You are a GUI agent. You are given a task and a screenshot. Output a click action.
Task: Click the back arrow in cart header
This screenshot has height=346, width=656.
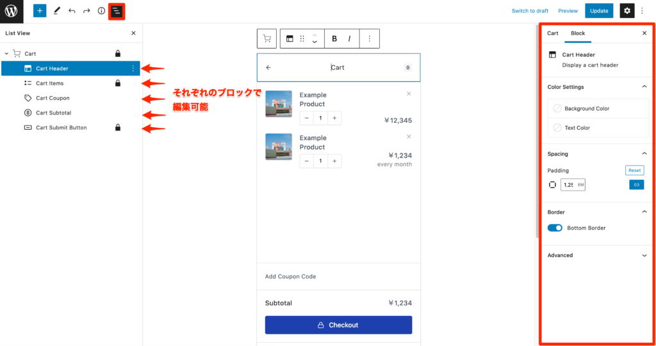click(x=268, y=67)
